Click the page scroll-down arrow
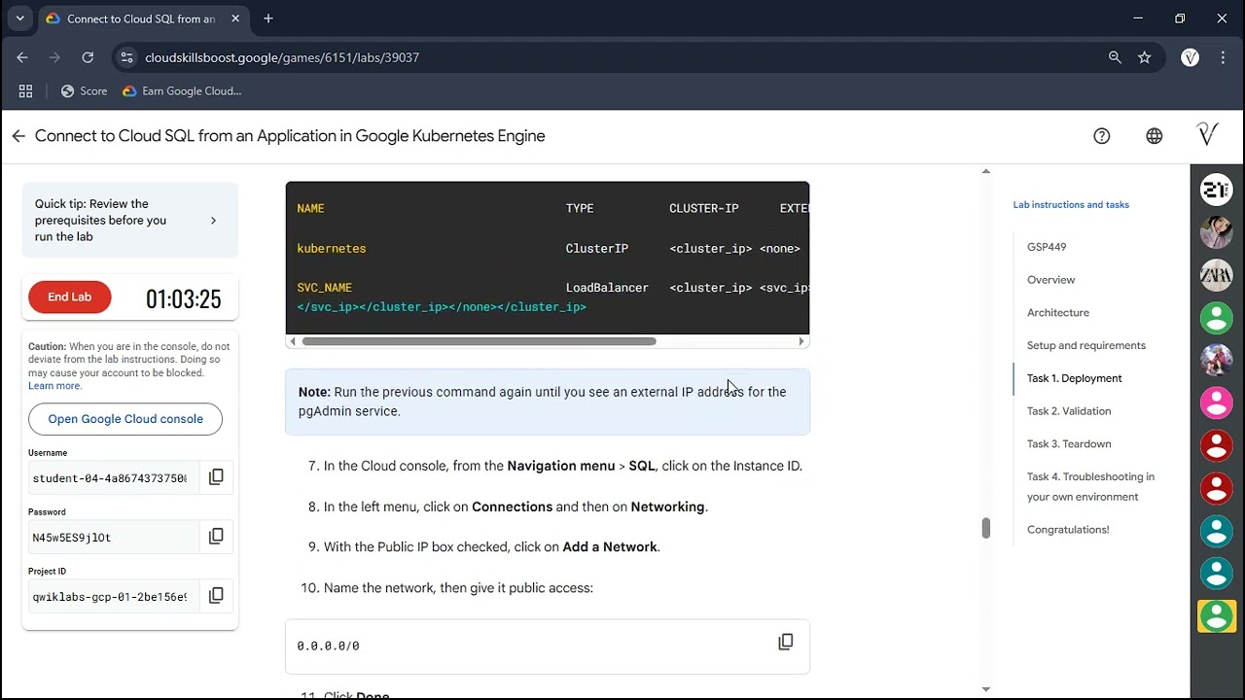This screenshot has width=1245, height=700. pyautogui.click(x=985, y=689)
